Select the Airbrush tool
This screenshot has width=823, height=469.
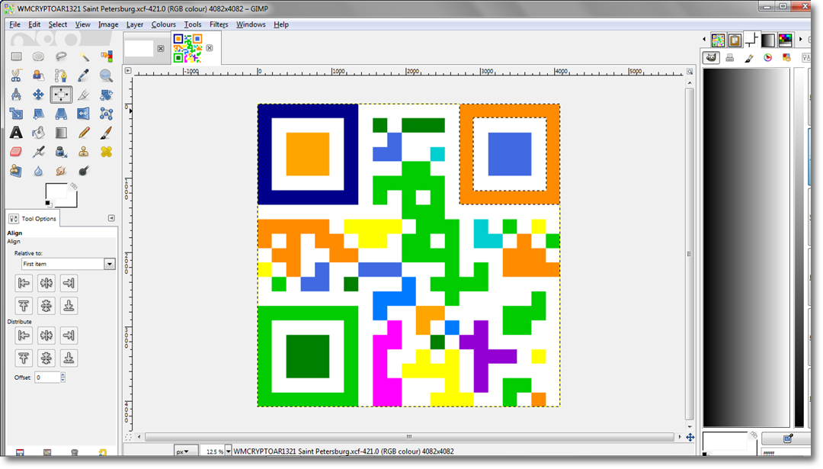pos(38,152)
